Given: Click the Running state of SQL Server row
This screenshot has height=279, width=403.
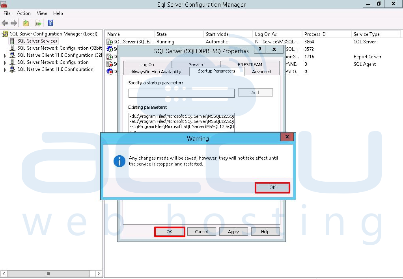Looking at the screenshot, I should pos(165,42).
